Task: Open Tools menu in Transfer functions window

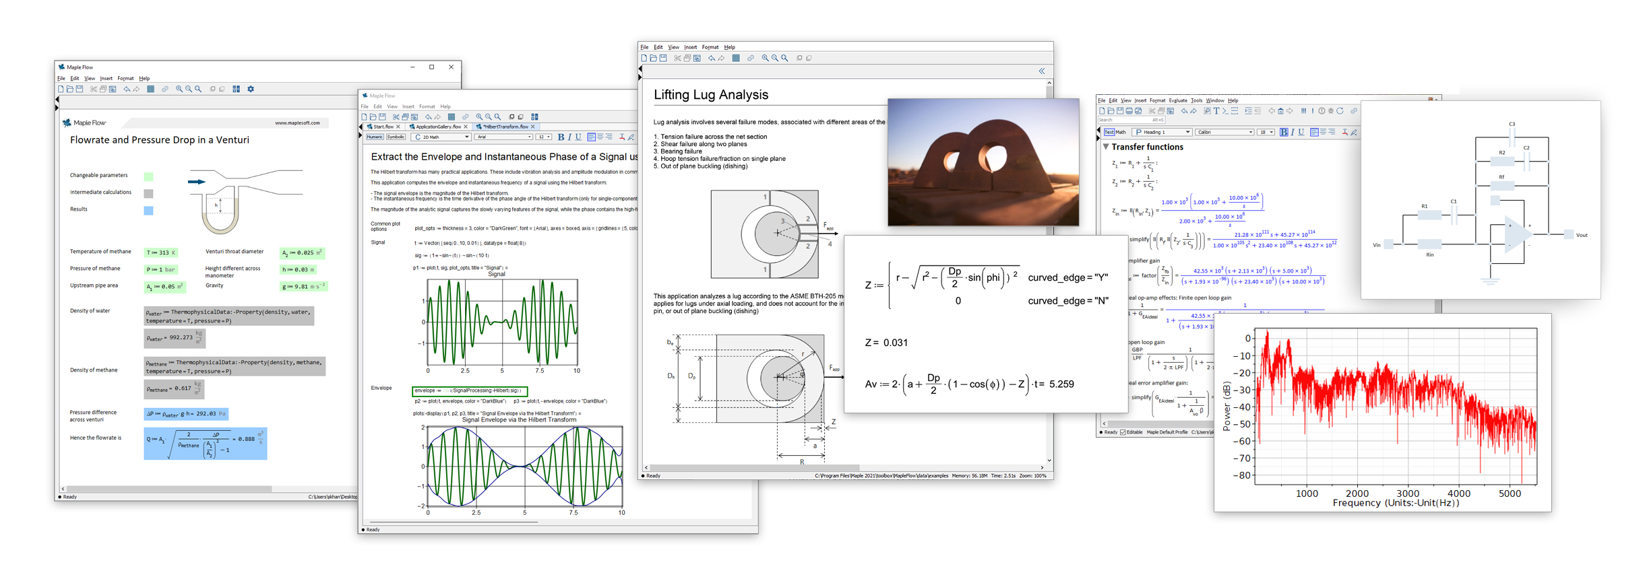Action: click(x=1197, y=100)
